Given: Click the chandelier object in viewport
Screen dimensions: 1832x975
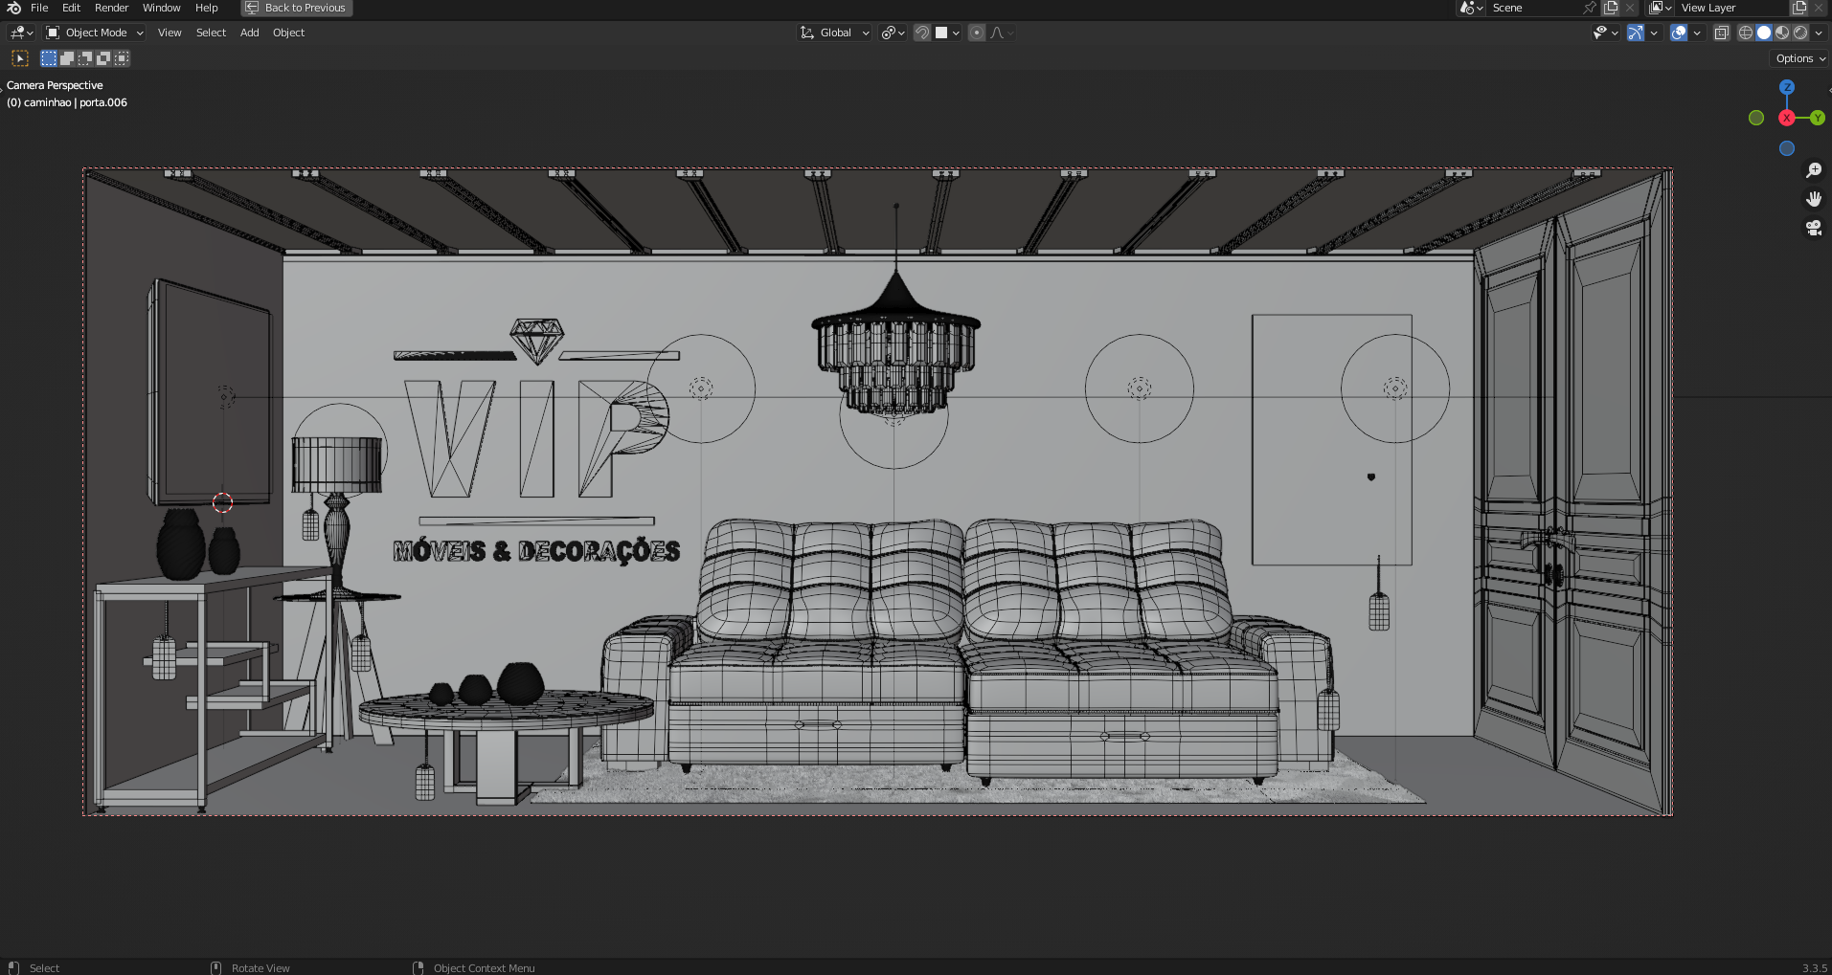Looking at the screenshot, I should coord(895,344).
